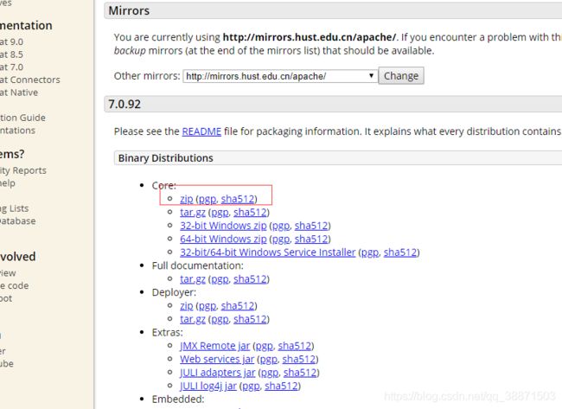Open sha512 for JULI log4j jar

281,386
